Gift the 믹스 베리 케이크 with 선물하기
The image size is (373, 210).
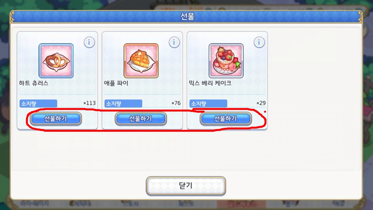[x=226, y=119]
